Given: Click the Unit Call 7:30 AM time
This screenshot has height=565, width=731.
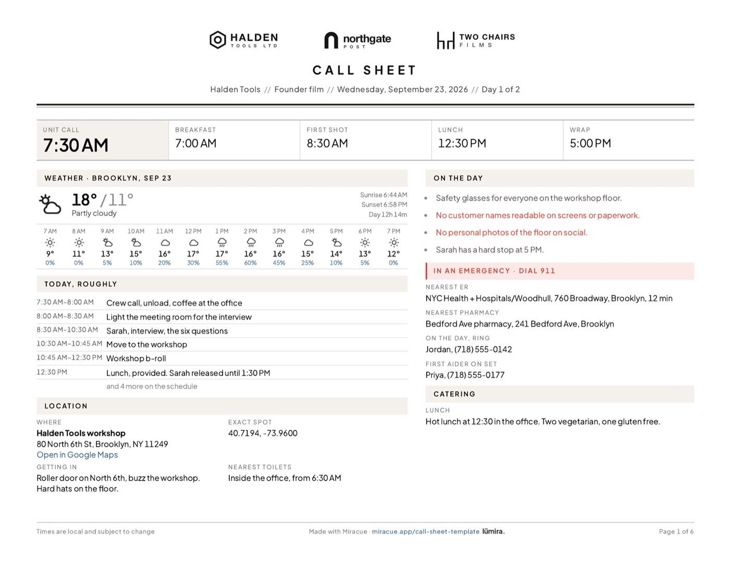Looking at the screenshot, I should click(76, 145).
